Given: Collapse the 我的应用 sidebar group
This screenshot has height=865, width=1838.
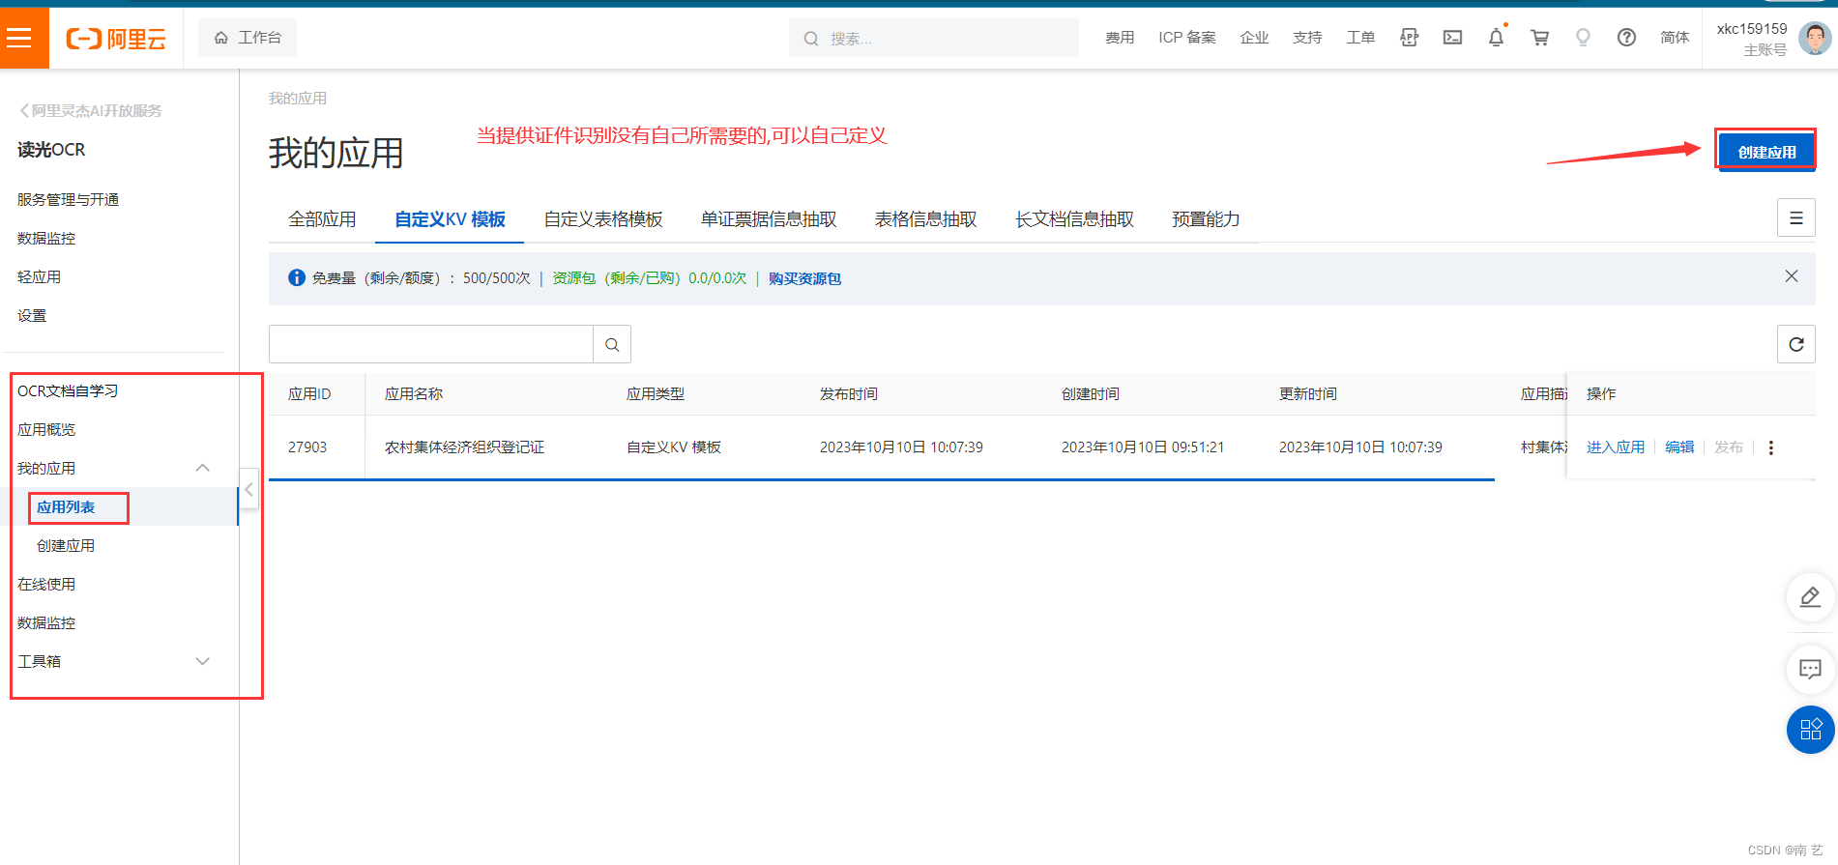Looking at the screenshot, I should pyautogui.click(x=202, y=468).
